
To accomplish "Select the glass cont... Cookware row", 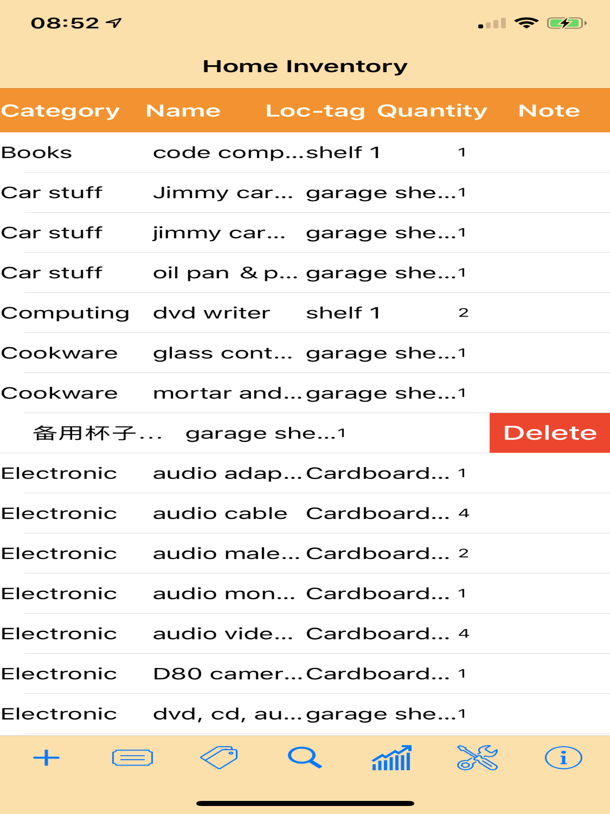I will 305,353.
